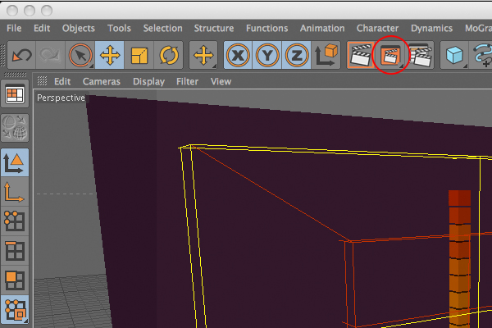Open the viewport Display menu
This screenshot has height=328, width=492.
[x=148, y=82]
